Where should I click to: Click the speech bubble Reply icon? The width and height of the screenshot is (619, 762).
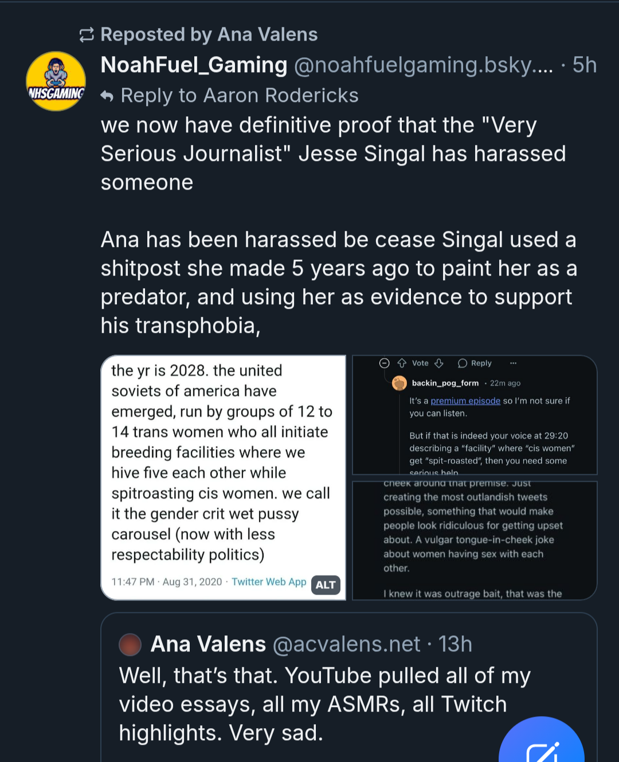coord(463,363)
